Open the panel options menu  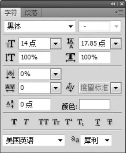click(119, 12)
